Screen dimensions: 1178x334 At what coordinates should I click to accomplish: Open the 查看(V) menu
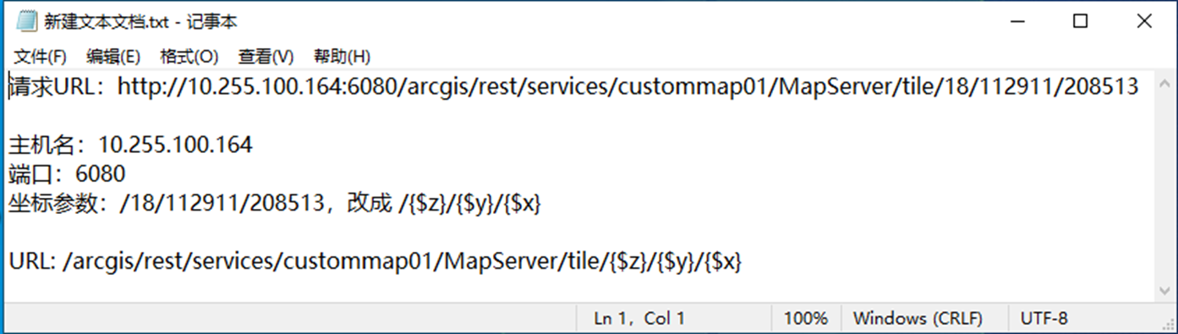[266, 57]
